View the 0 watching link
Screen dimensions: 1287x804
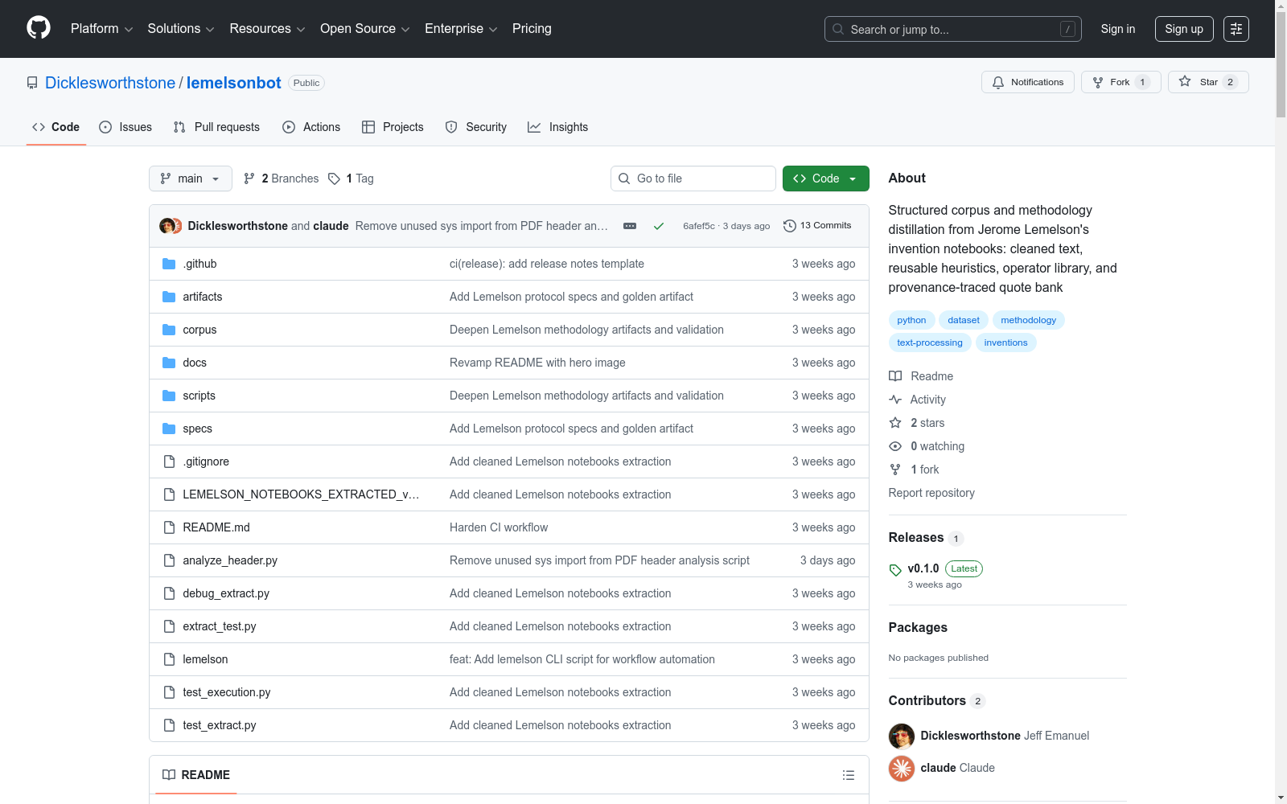pos(927,446)
